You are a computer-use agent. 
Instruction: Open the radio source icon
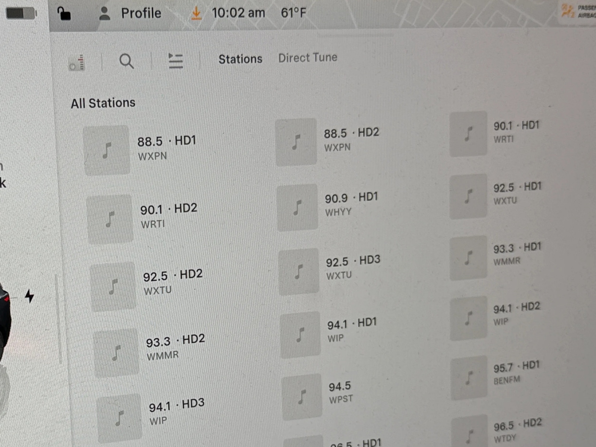[x=77, y=63]
